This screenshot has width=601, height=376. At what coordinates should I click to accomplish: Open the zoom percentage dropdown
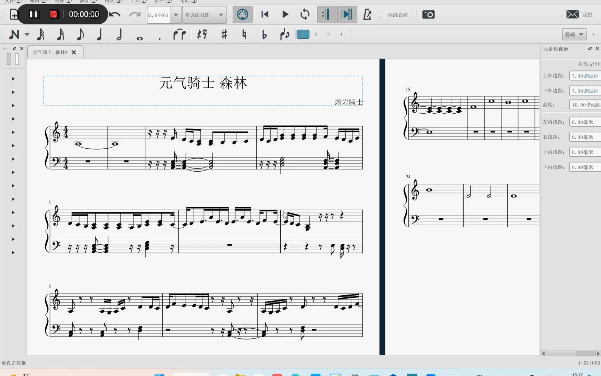pyautogui.click(x=176, y=15)
